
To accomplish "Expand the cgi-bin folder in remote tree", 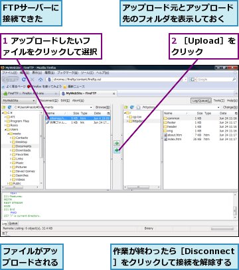I will click(x=127, y=117).
